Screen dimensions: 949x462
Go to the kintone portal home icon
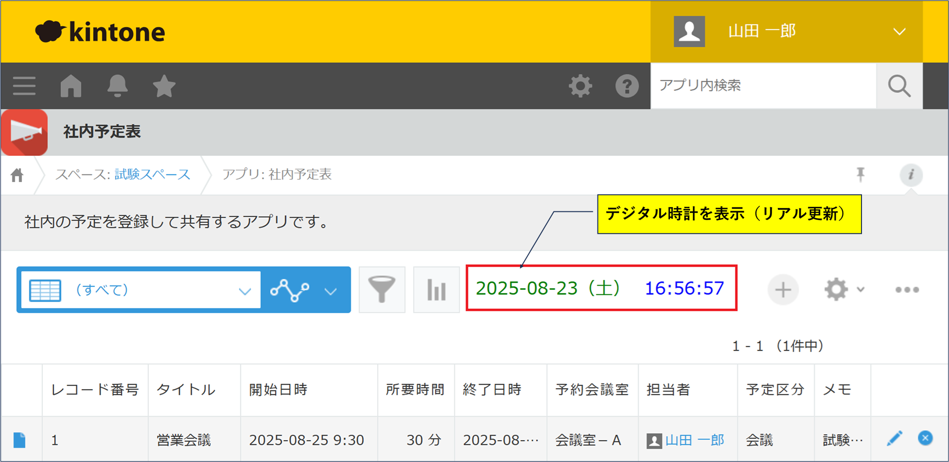71,86
